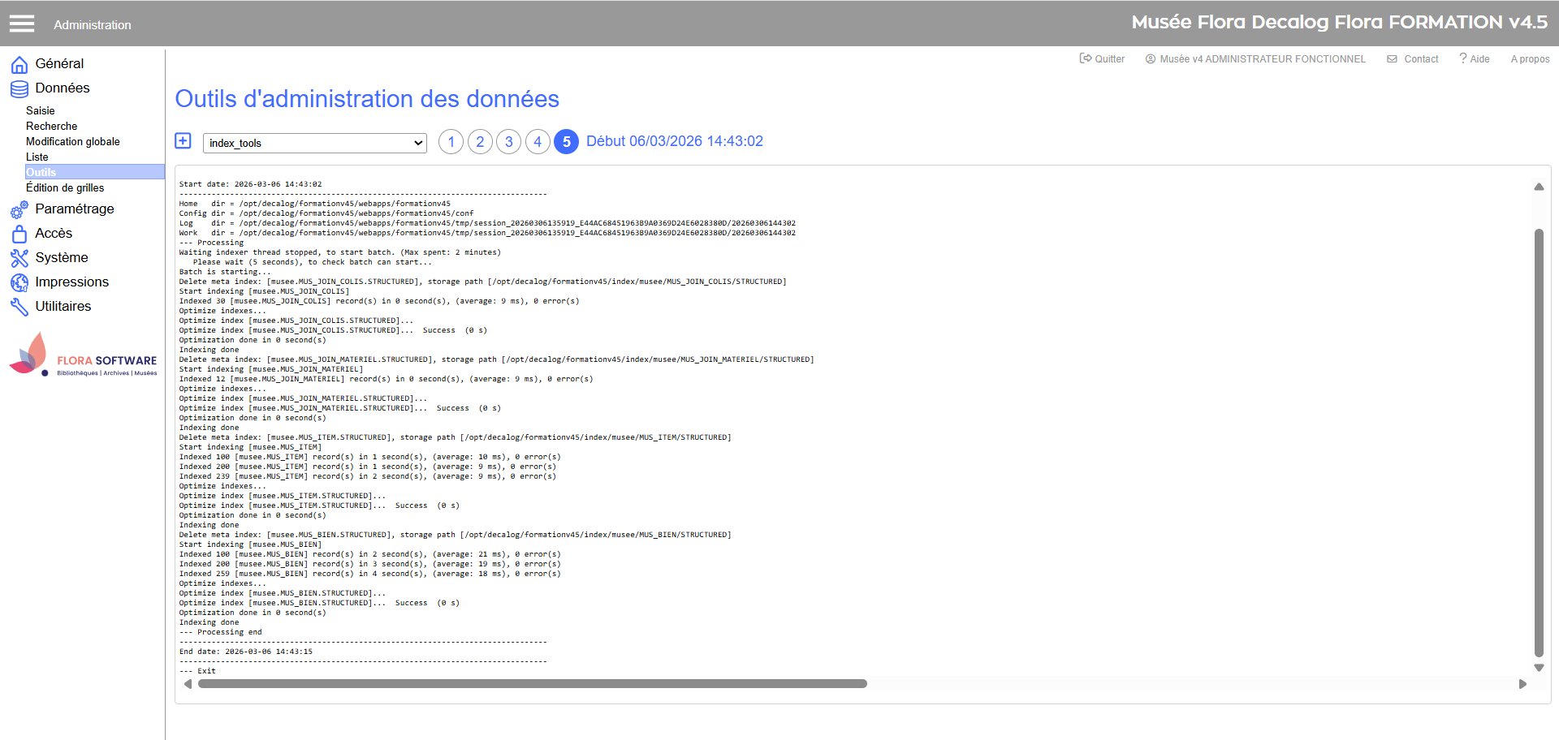Click the 'Outils d'administration des données' heading

coord(367,99)
